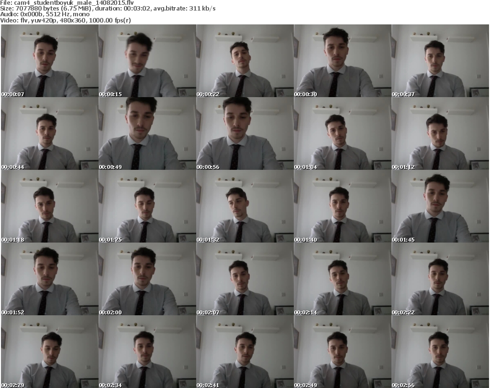Screen dimensions: 490x388
Task: Choose the thumbnail stamped 00:01:52
Action: [x=50, y=279]
